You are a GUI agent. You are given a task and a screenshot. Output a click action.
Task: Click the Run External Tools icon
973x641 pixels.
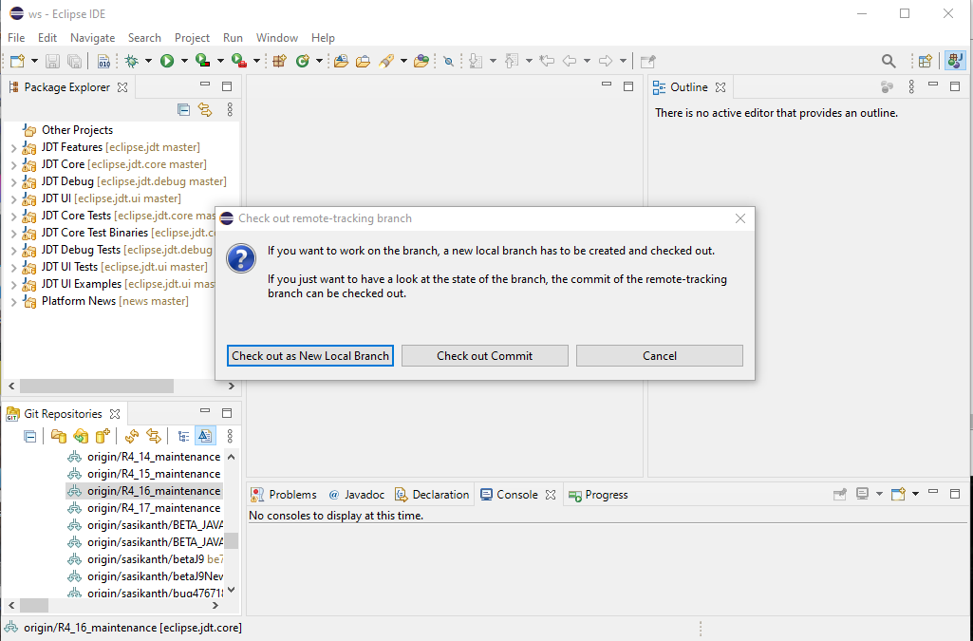[239, 61]
